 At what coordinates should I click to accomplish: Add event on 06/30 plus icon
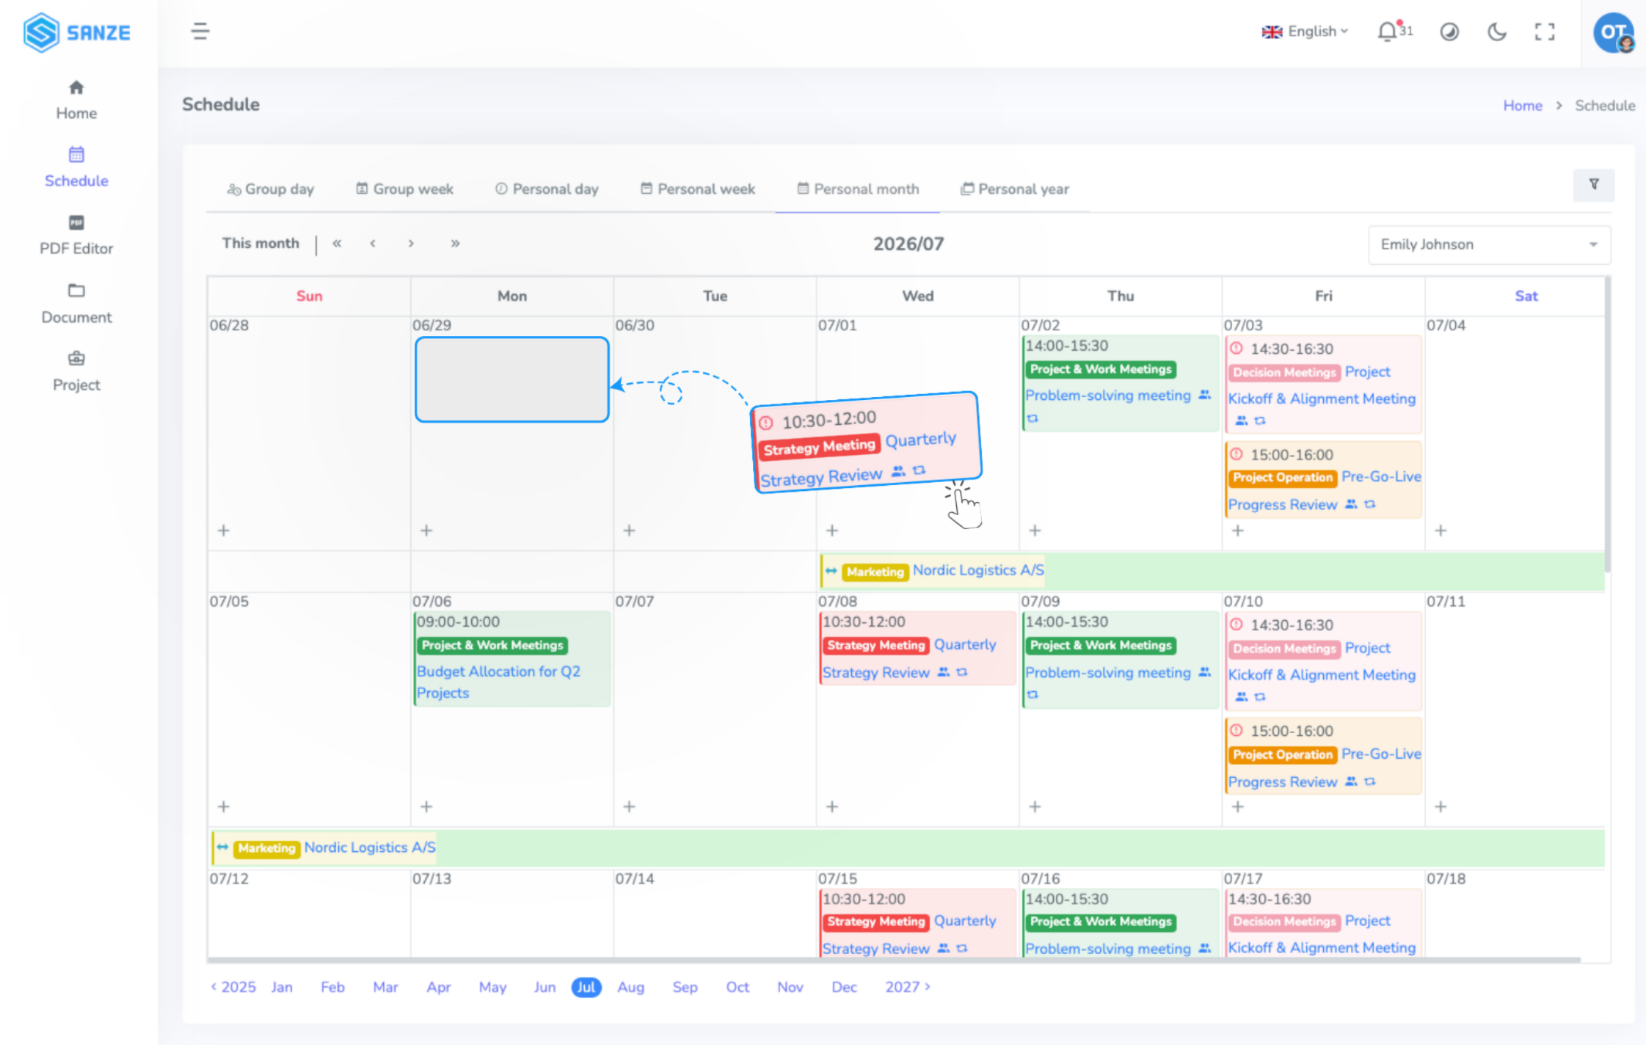point(630,531)
